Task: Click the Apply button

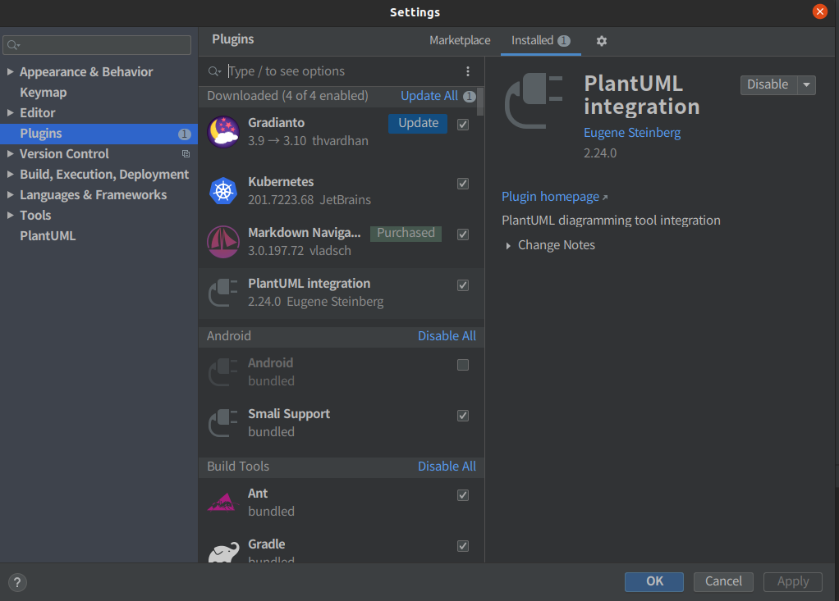Action: pyautogui.click(x=793, y=582)
